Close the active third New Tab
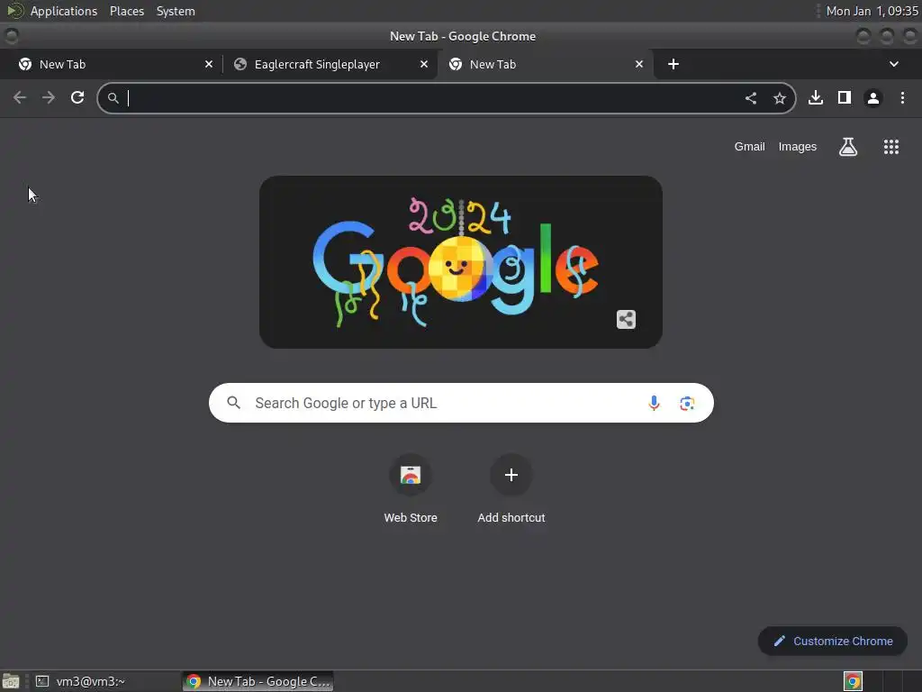This screenshot has width=922, height=692. click(x=639, y=64)
